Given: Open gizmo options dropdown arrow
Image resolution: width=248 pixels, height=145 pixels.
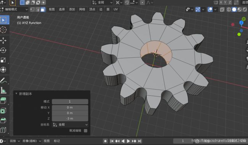Looking at the screenshot, I should [x=203, y=10].
